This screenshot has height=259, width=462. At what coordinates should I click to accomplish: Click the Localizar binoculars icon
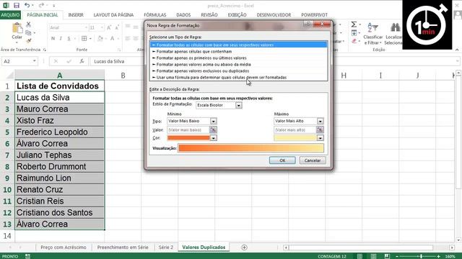(x=395, y=27)
